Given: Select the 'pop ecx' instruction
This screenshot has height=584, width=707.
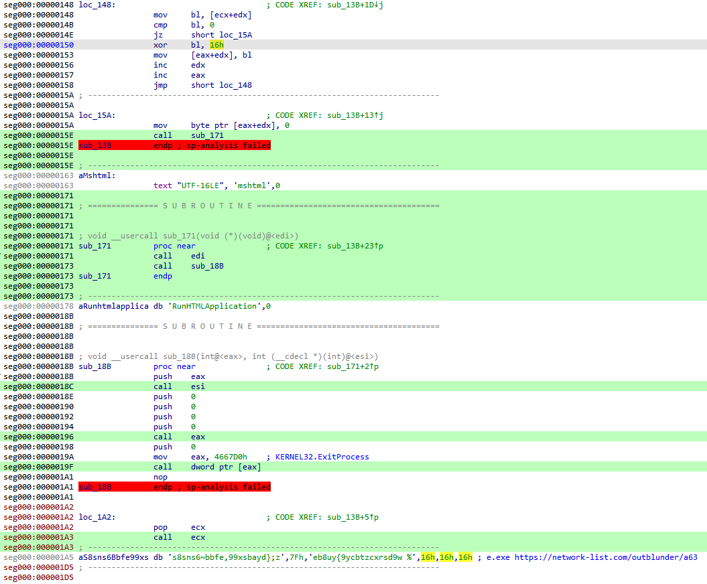Looking at the screenshot, I should (x=179, y=527).
